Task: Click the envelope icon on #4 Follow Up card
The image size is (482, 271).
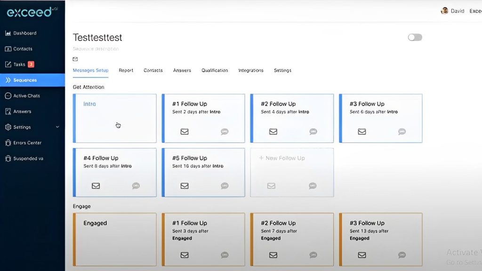Action: (96, 186)
